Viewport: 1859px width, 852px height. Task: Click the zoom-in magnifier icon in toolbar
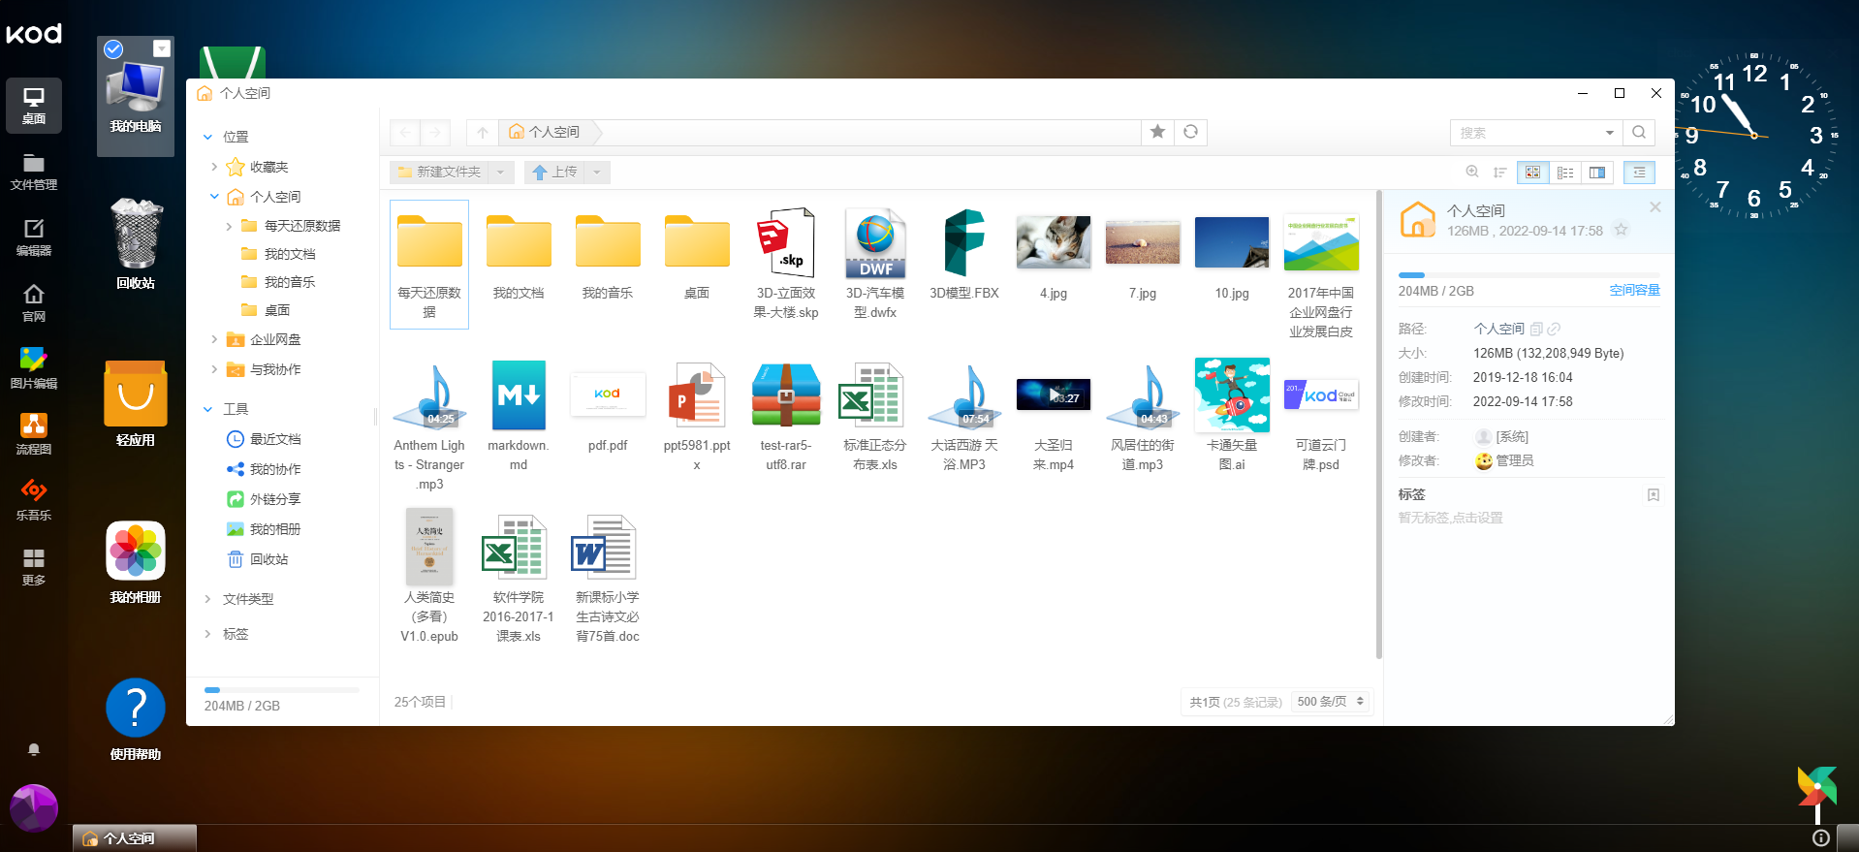click(x=1472, y=173)
